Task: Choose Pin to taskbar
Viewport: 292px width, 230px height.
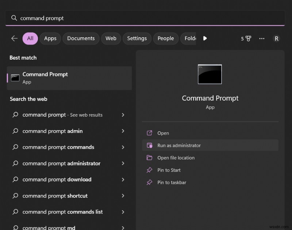Action: click(210, 182)
